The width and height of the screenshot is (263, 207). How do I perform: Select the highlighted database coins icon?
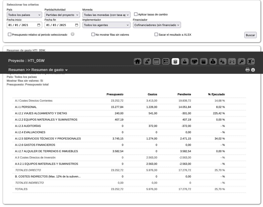click(x=175, y=61)
